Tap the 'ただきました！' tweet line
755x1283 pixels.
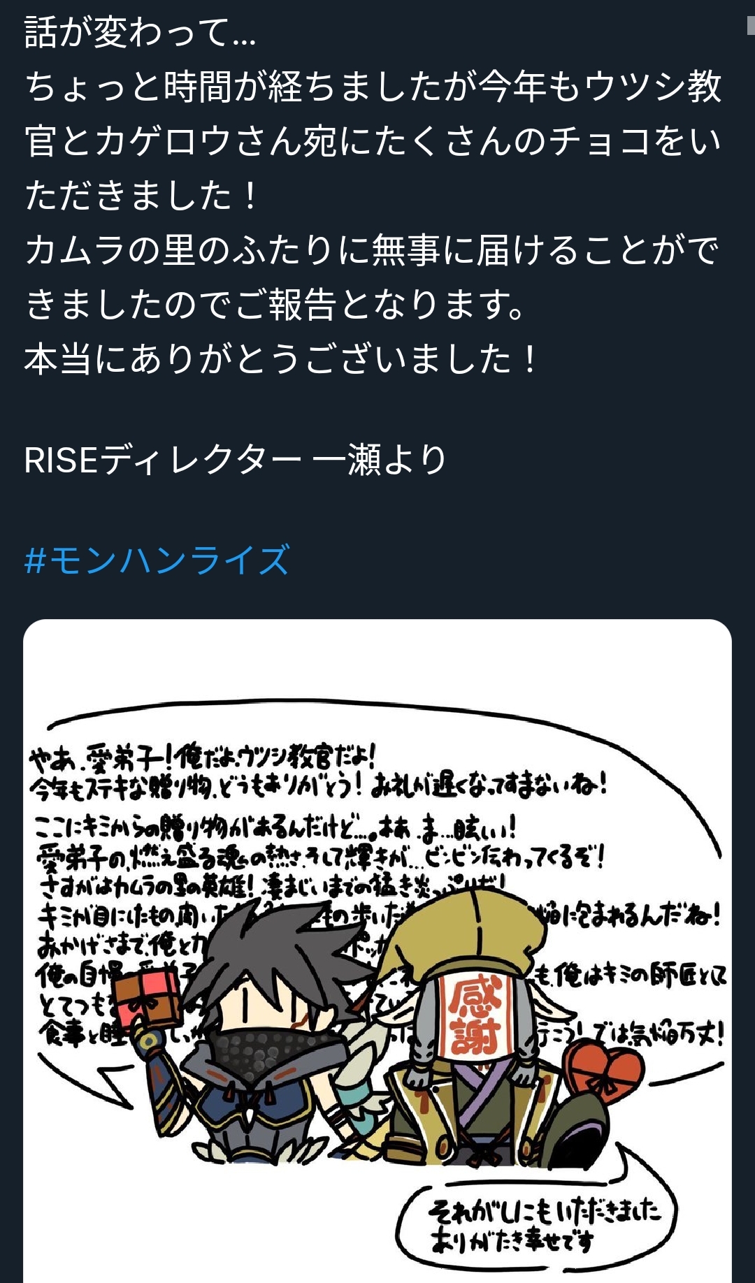[x=142, y=196]
